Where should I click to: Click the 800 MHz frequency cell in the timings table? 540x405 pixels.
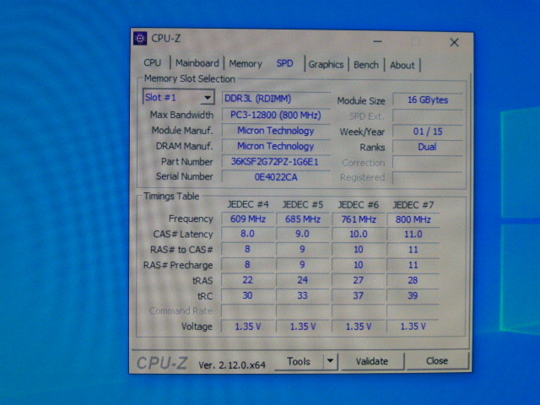(x=413, y=219)
